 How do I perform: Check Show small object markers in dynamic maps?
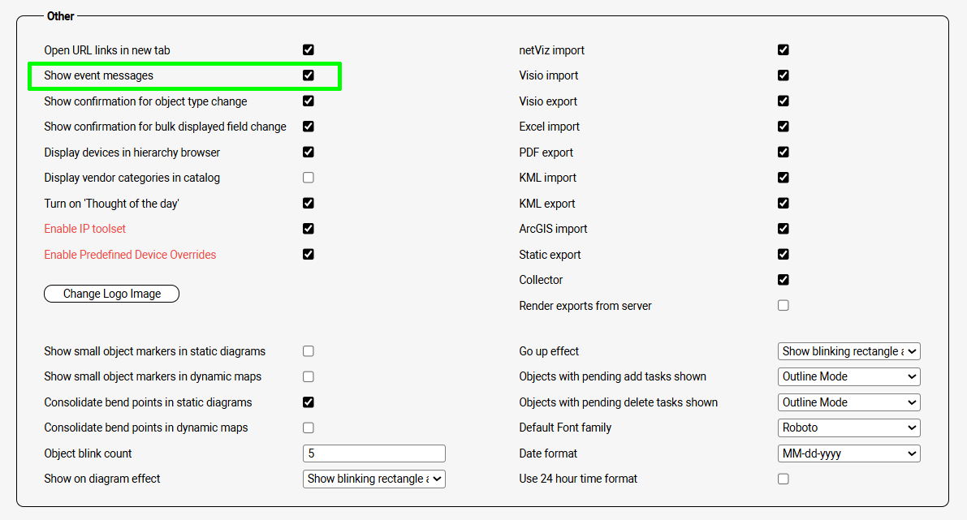click(309, 376)
